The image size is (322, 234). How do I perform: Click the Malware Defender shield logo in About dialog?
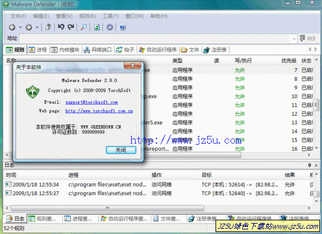pyautogui.click(x=32, y=92)
